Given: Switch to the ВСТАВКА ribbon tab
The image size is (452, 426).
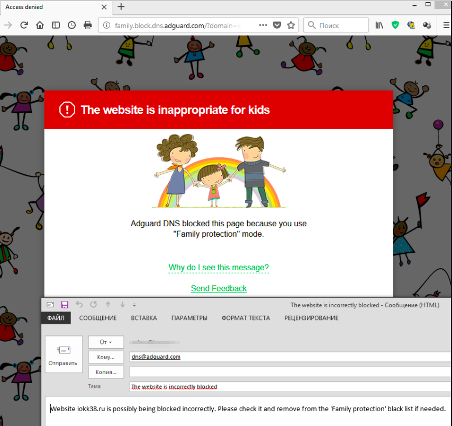Looking at the screenshot, I should pos(144,318).
